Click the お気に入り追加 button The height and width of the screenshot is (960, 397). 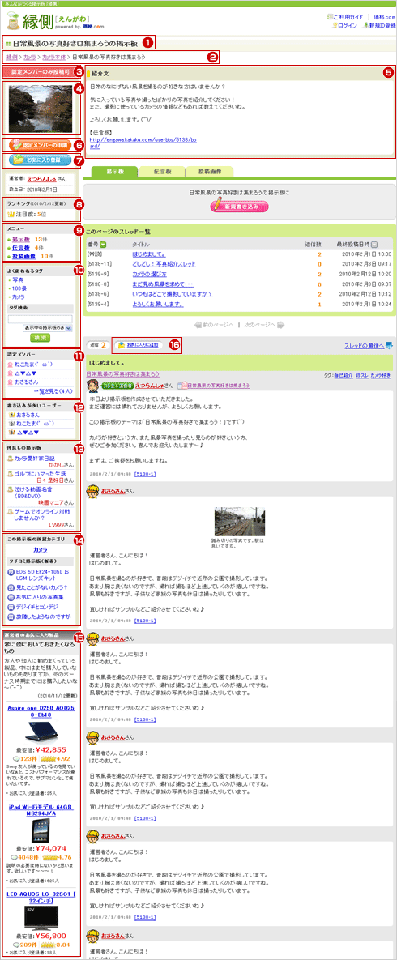pos(139,344)
